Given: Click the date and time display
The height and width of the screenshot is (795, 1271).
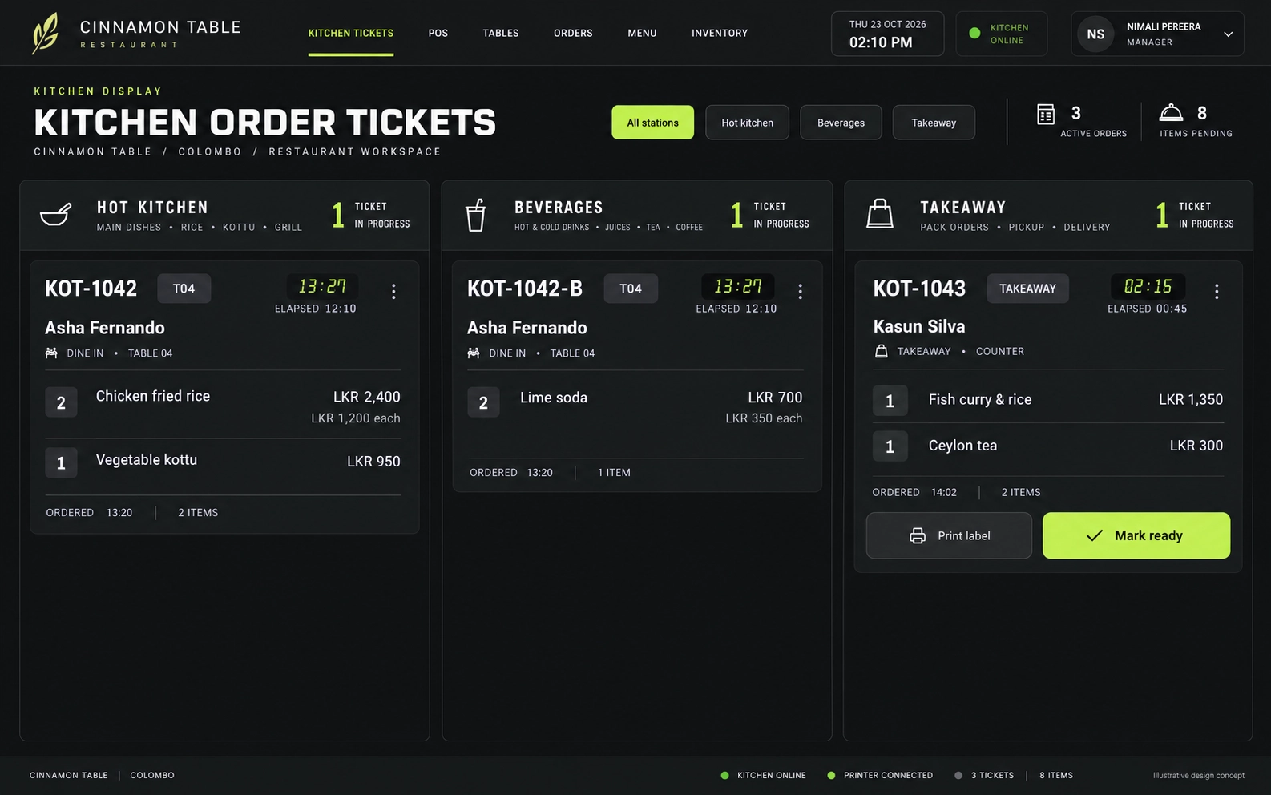Looking at the screenshot, I should pyautogui.click(x=887, y=34).
